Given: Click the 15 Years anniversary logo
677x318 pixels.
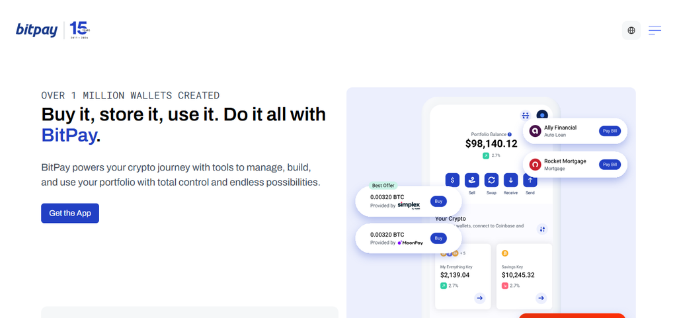Looking at the screenshot, I should tap(80, 30).
